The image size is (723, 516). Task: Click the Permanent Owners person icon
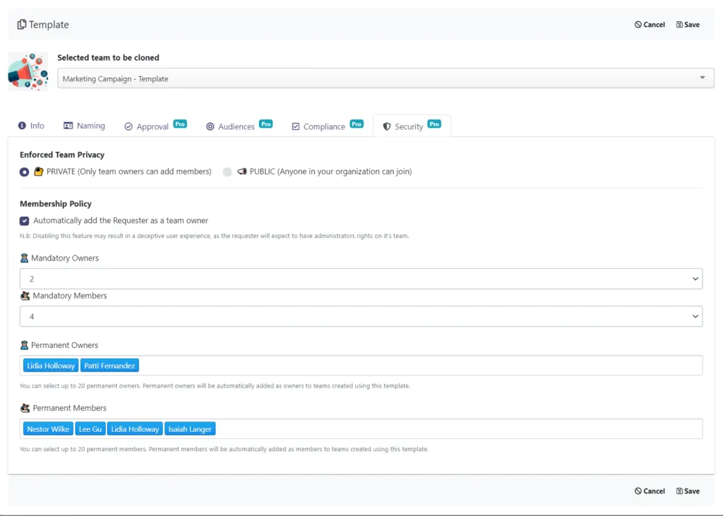click(x=25, y=345)
